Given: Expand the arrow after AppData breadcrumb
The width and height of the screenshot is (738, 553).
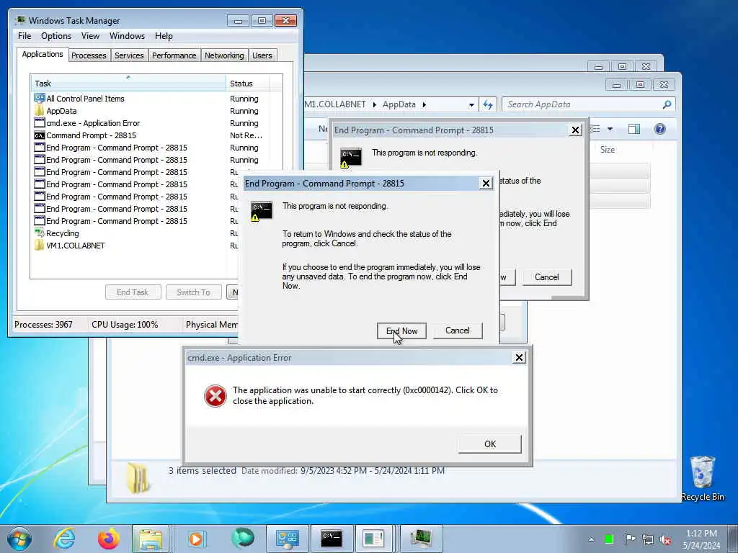Looking at the screenshot, I should tap(424, 104).
